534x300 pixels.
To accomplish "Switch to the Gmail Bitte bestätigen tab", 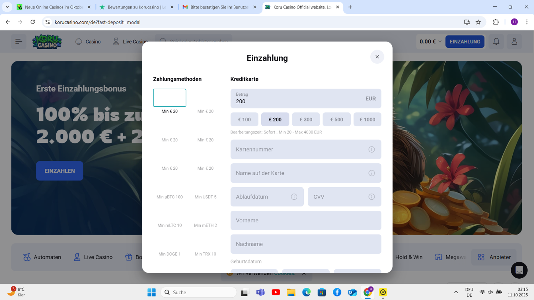I will (x=219, y=7).
